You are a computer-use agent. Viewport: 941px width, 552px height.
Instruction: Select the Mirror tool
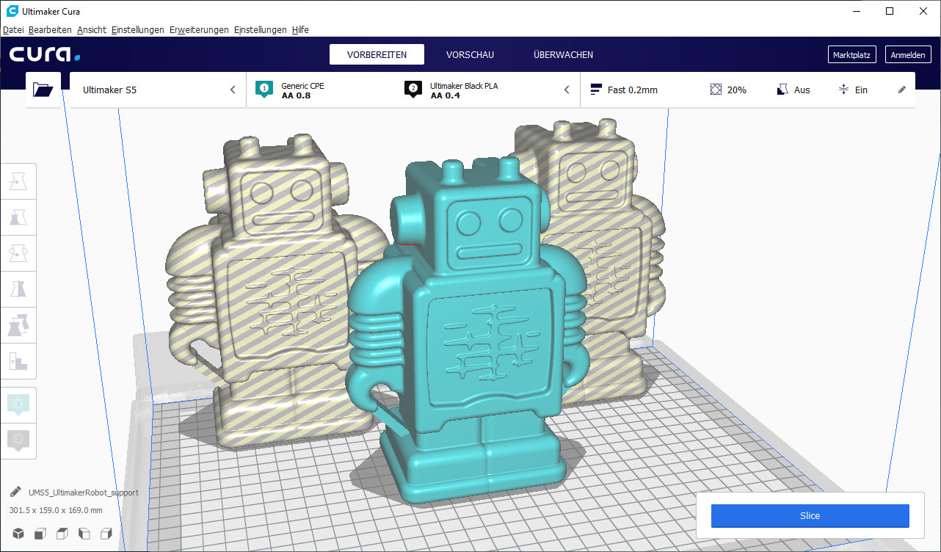coord(18,288)
